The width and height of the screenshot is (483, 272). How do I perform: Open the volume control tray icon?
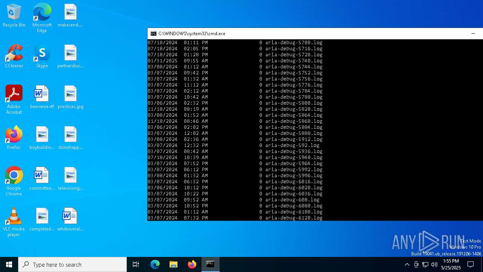[x=434, y=264]
